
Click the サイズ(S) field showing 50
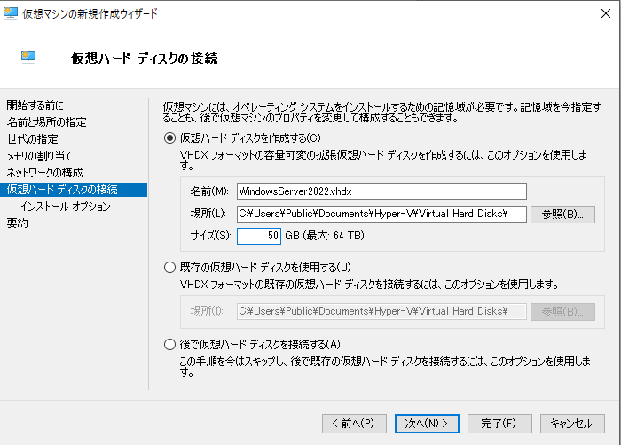coord(259,236)
